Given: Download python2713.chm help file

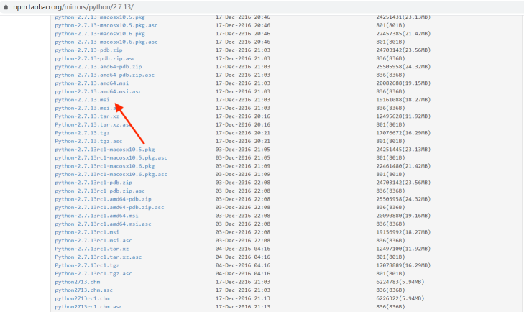Looking at the screenshot, I should (x=78, y=282).
